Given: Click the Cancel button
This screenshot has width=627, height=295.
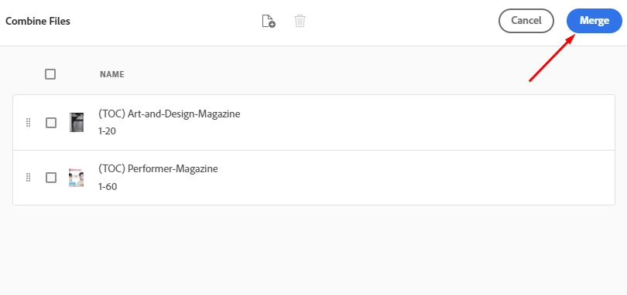Looking at the screenshot, I should click(526, 21).
